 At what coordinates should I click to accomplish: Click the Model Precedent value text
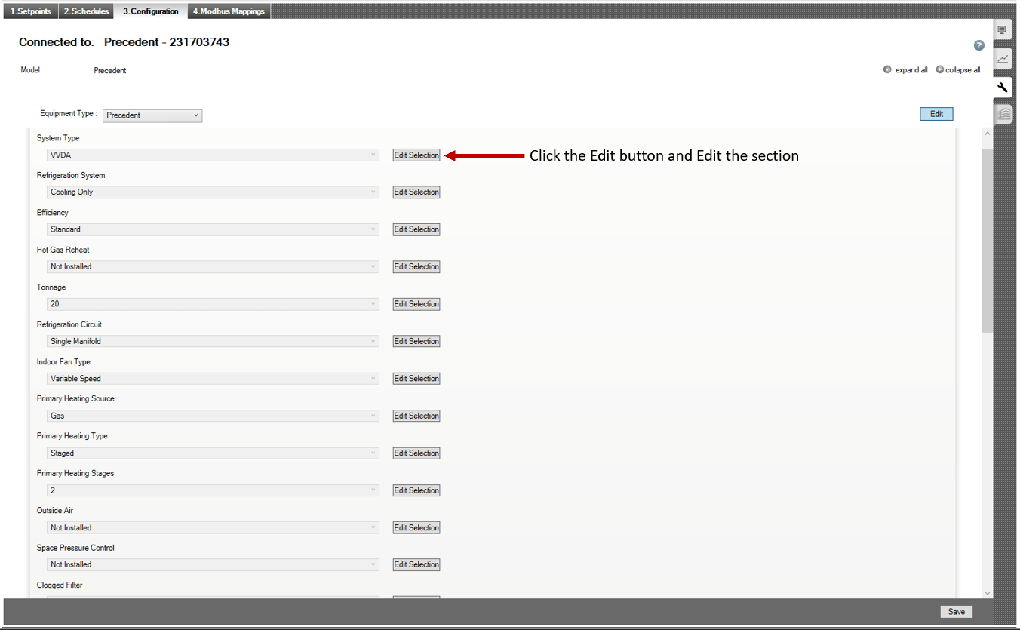110,71
